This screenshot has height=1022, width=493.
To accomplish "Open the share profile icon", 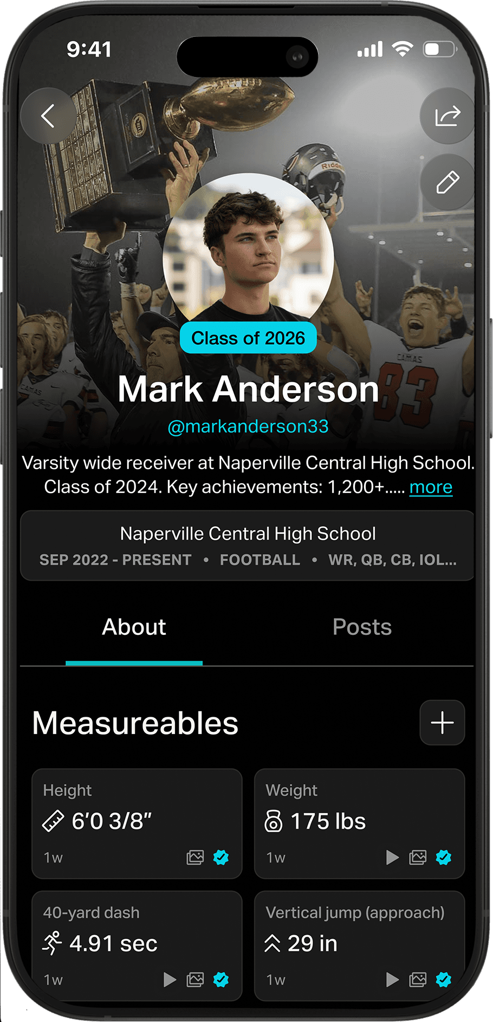I will click(447, 115).
